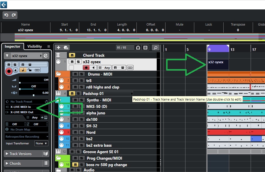
Task: Click the Chords section icon in Inspector
Action: [x=46, y=163]
